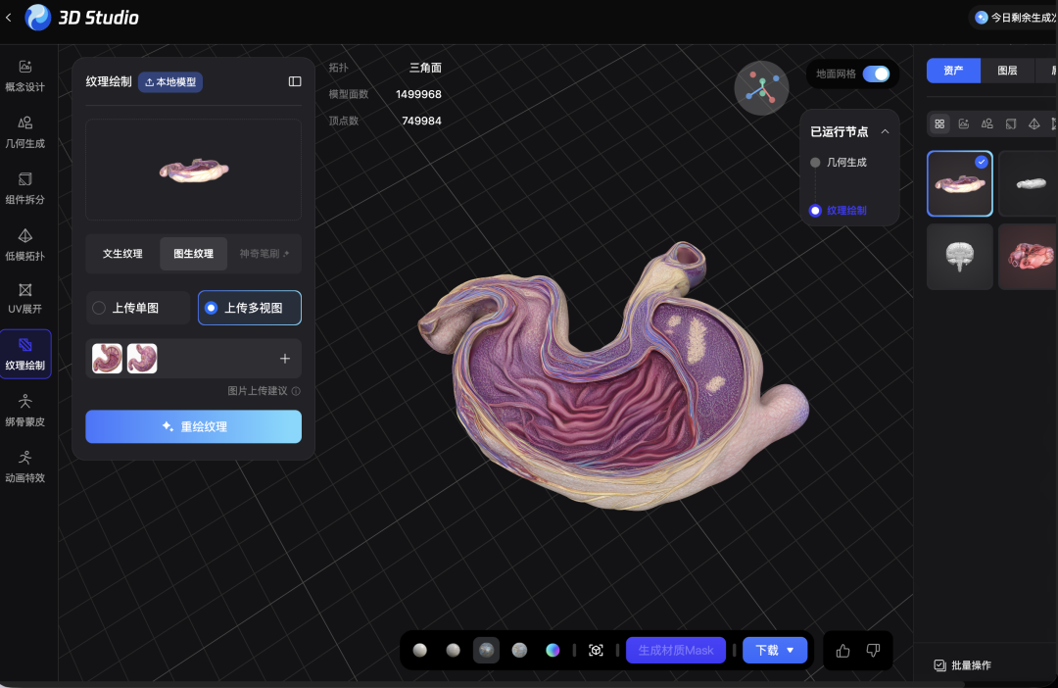
Task: Collapse the 已运行节点 panel chevron
Action: [x=885, y=131]
